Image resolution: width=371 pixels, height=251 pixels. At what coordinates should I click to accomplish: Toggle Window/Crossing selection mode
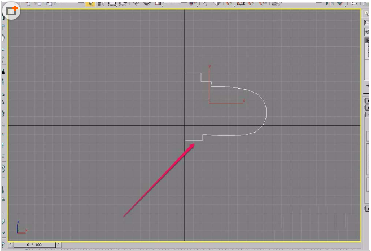(x=123, y=3)
